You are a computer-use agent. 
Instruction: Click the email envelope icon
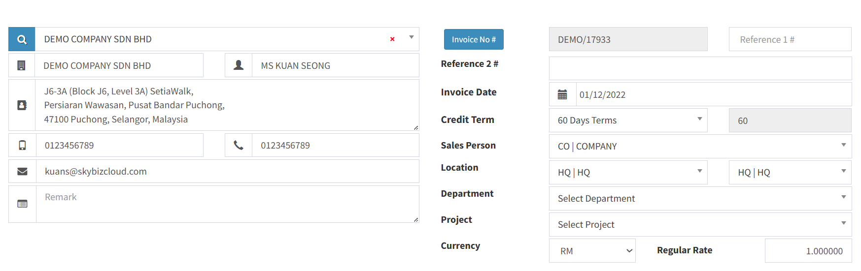22,171
